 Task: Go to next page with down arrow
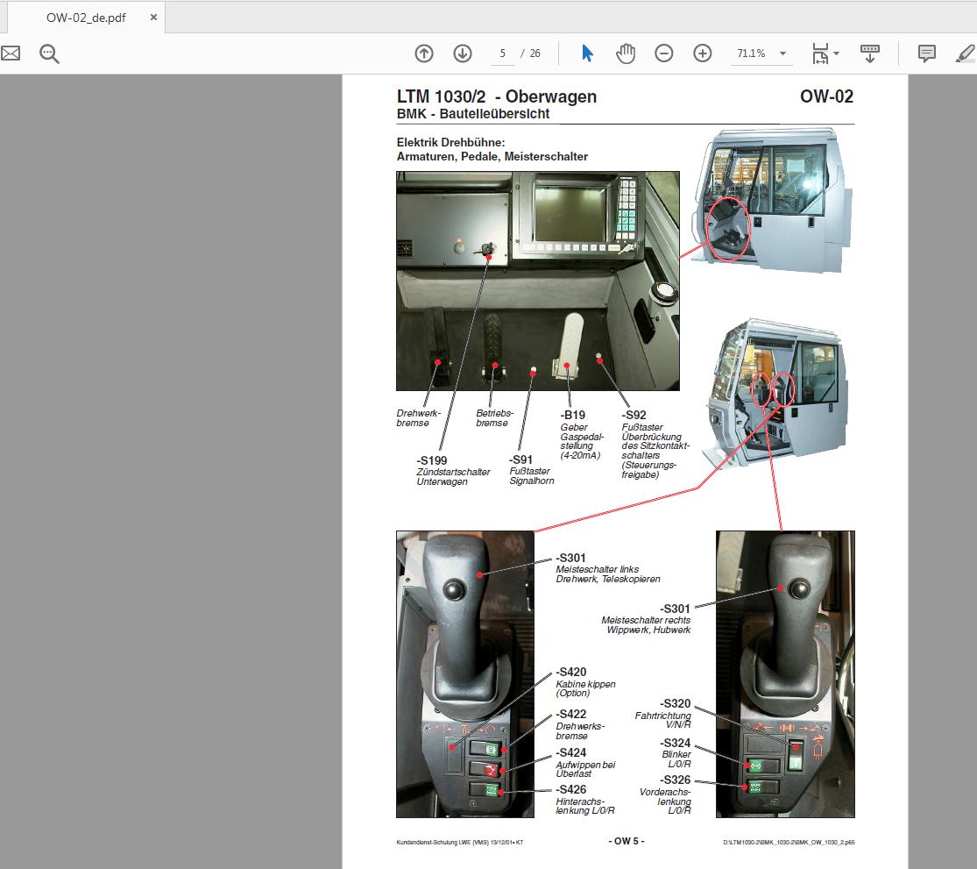pyautogui.click(x=463, y=53)
